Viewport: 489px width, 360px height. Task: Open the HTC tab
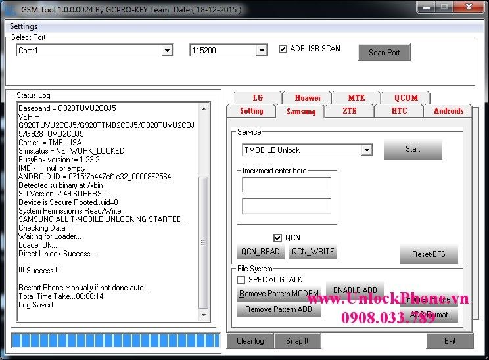tap(399, 111)
